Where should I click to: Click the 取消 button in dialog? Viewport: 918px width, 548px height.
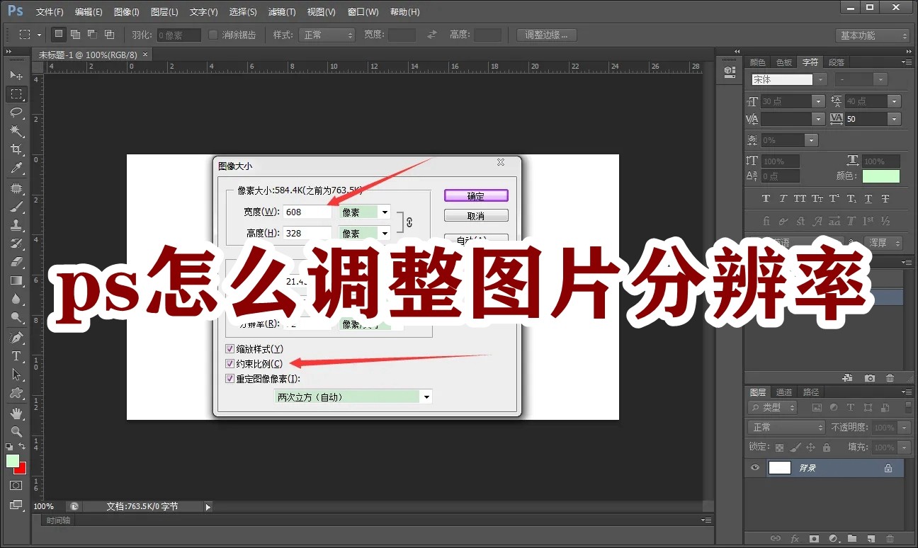click(476, 216)
